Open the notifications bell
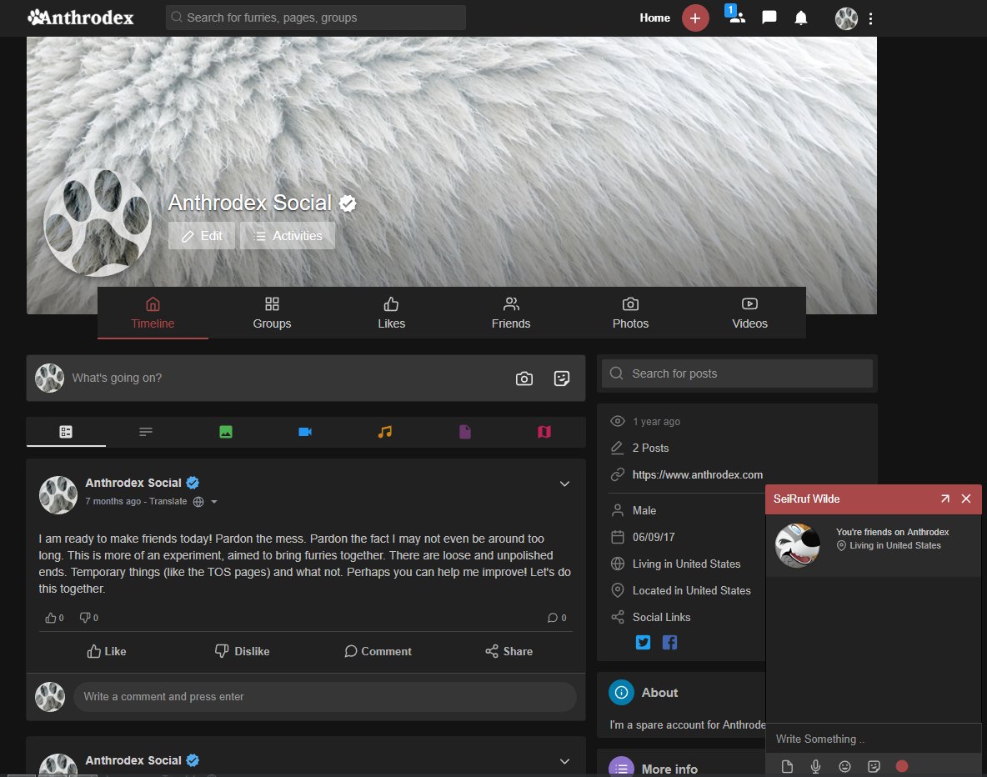987x777 pixels. 800,18
